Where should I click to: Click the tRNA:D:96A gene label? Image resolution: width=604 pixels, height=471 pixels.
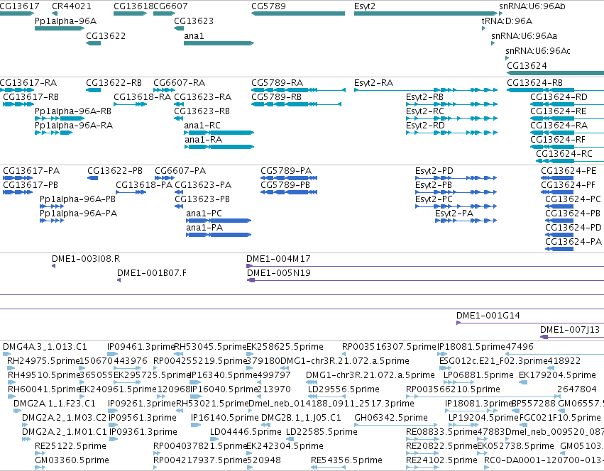507,21
